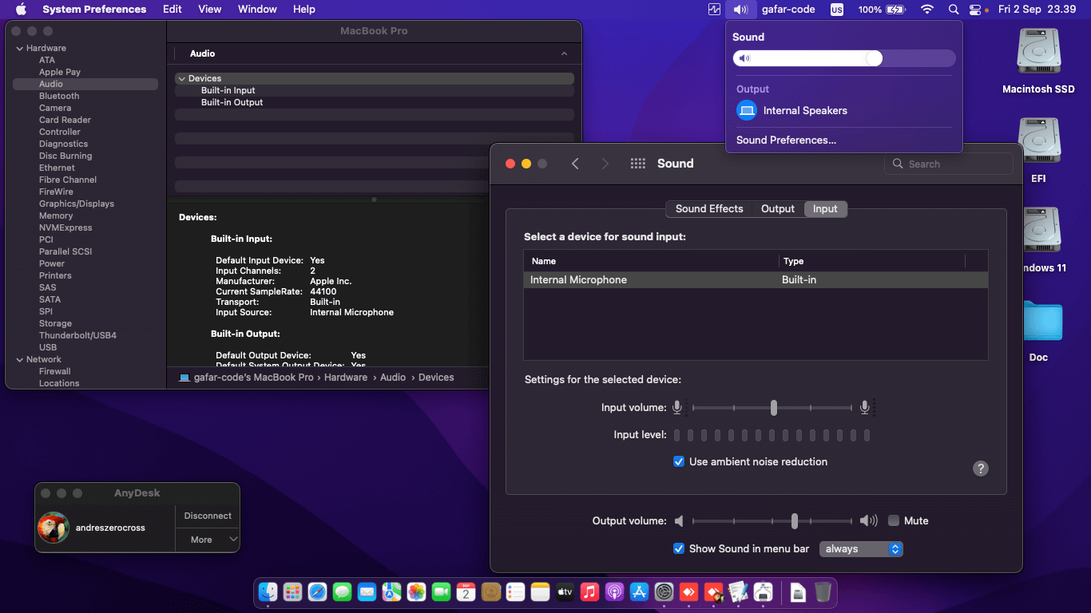Select the Internal Microphone row
1091x613 pixels.
(x=756, y=280)
